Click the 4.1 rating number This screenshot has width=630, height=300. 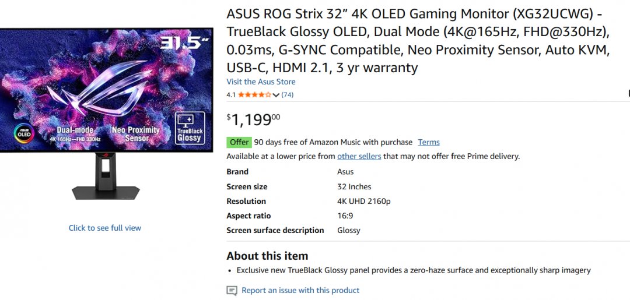click(231, 94)
